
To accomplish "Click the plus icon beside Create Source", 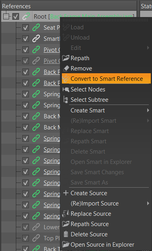I will [x=66, y=193].
